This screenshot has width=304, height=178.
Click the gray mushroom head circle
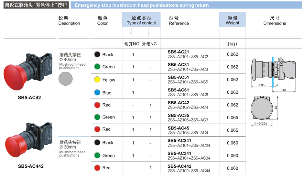66,78
